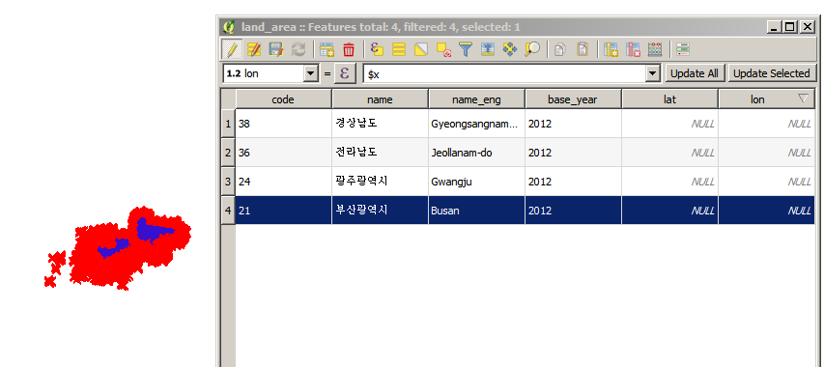Click the invert selection icon
The height and width of the screenshot is (367, 824).
click(421, 49)
